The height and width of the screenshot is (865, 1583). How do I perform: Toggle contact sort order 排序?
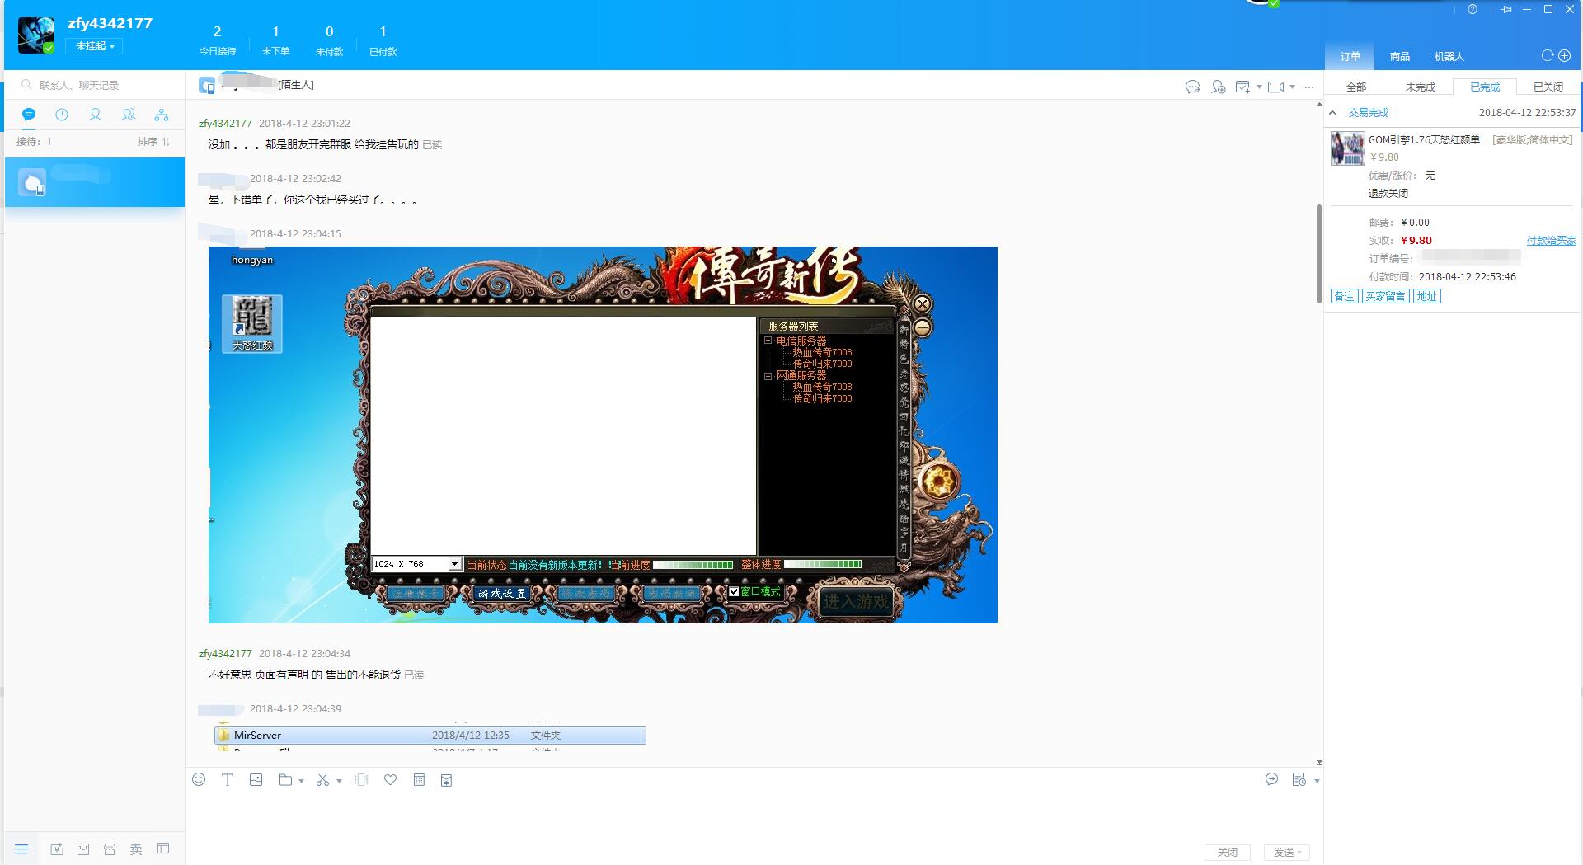tap(153, 142)
